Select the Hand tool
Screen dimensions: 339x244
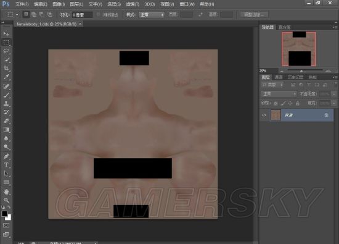6,191
